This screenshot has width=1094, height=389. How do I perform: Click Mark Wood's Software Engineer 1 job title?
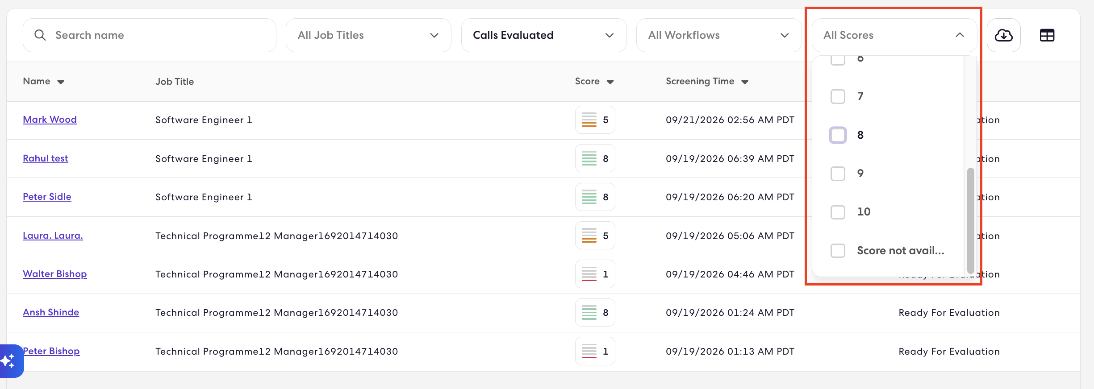click(x=204, y=120)
